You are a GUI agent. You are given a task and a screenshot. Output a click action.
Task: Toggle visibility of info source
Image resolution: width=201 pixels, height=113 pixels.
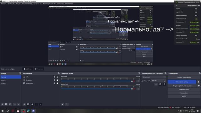point(54,77)
